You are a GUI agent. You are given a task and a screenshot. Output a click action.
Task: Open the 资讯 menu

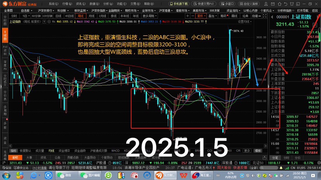coord(81,4)
